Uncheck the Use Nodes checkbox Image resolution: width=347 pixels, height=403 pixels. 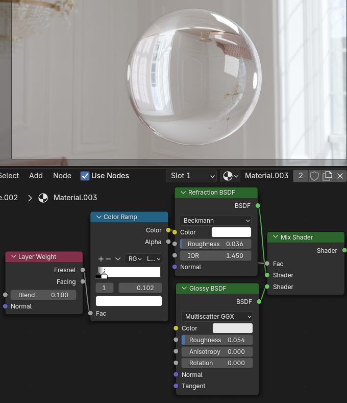coord(85,176)
